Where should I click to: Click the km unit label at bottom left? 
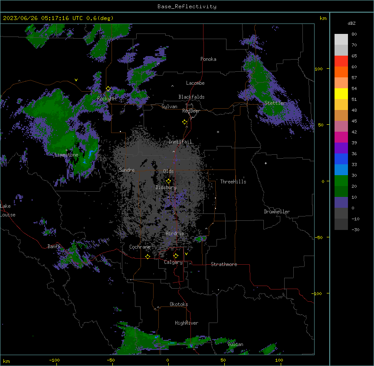click(7, 361)
